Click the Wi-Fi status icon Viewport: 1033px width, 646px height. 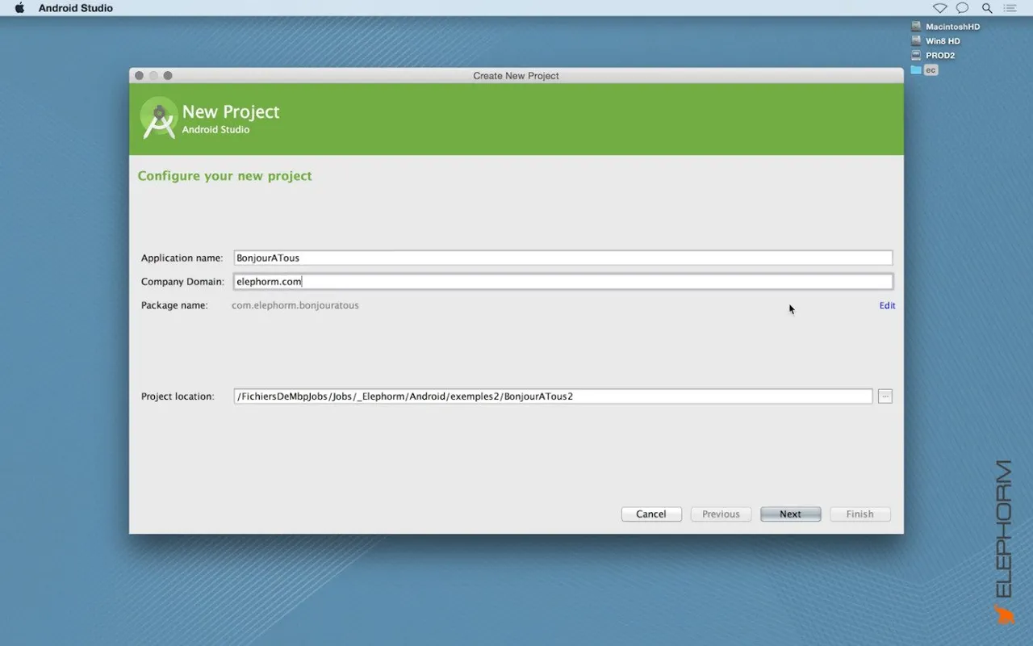[x=940, y=8]
